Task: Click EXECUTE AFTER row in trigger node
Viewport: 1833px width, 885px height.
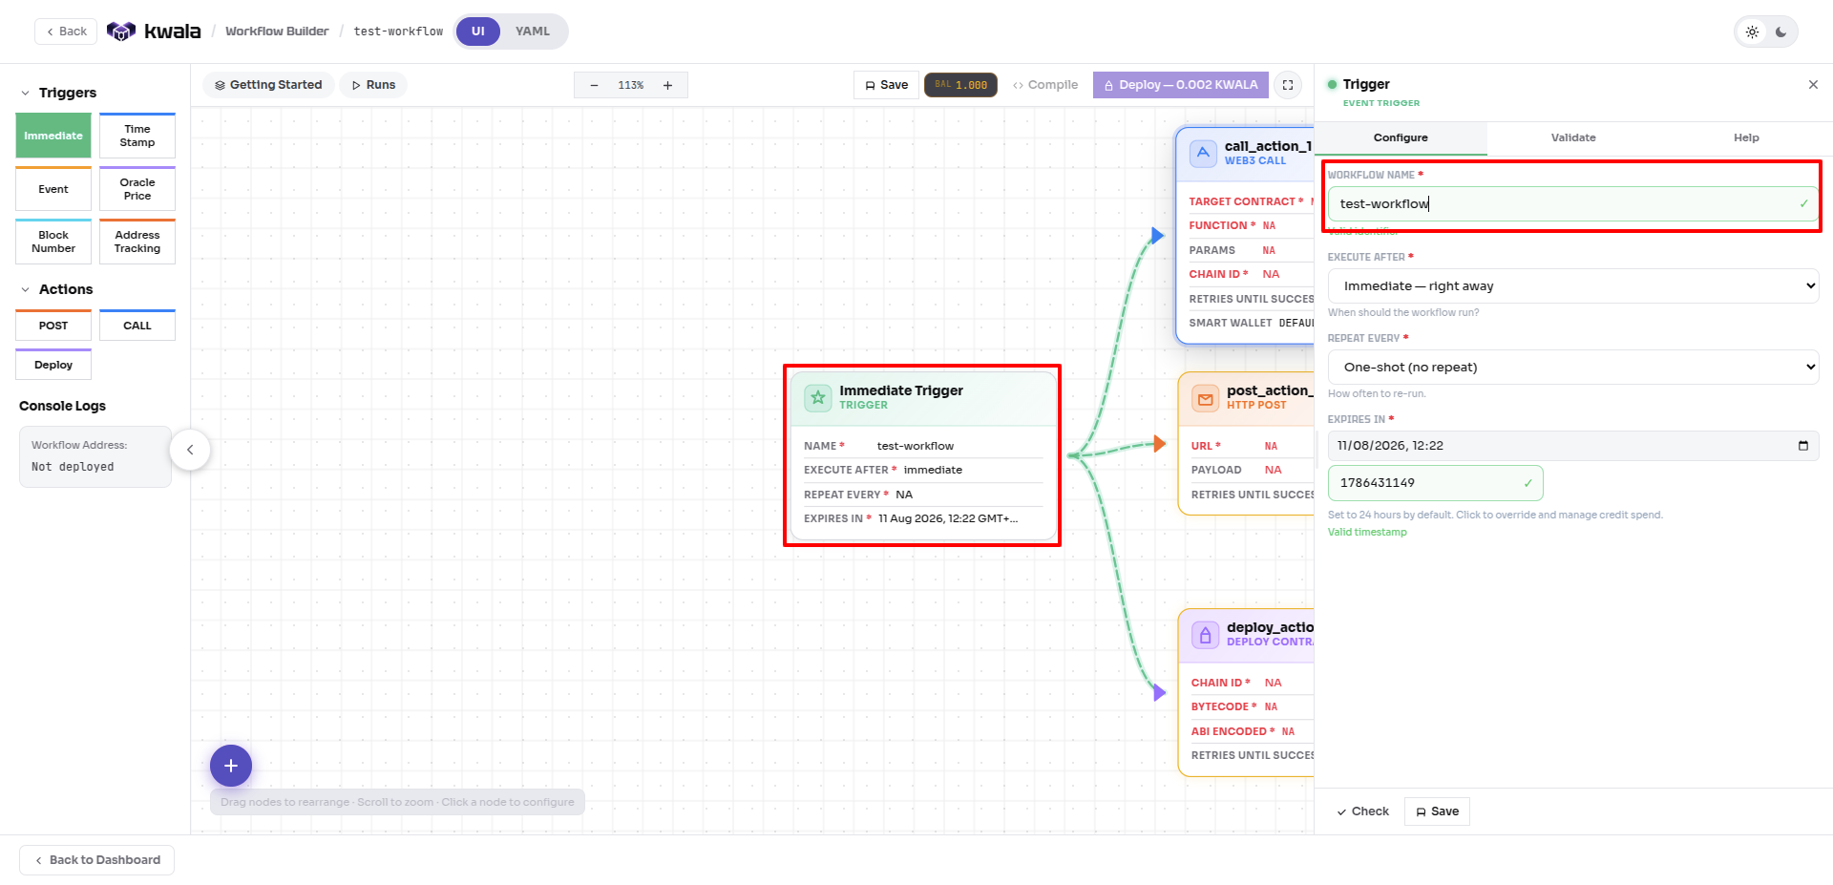Action: (923, 470)
